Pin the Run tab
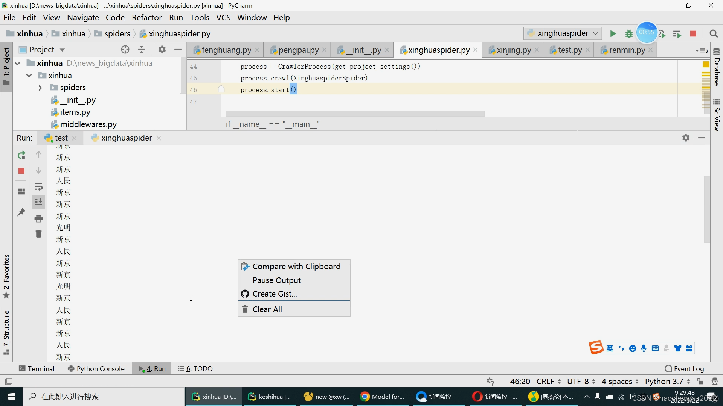Screen dimensions: 723x406 pyautogui.click(x=21, y=212)
